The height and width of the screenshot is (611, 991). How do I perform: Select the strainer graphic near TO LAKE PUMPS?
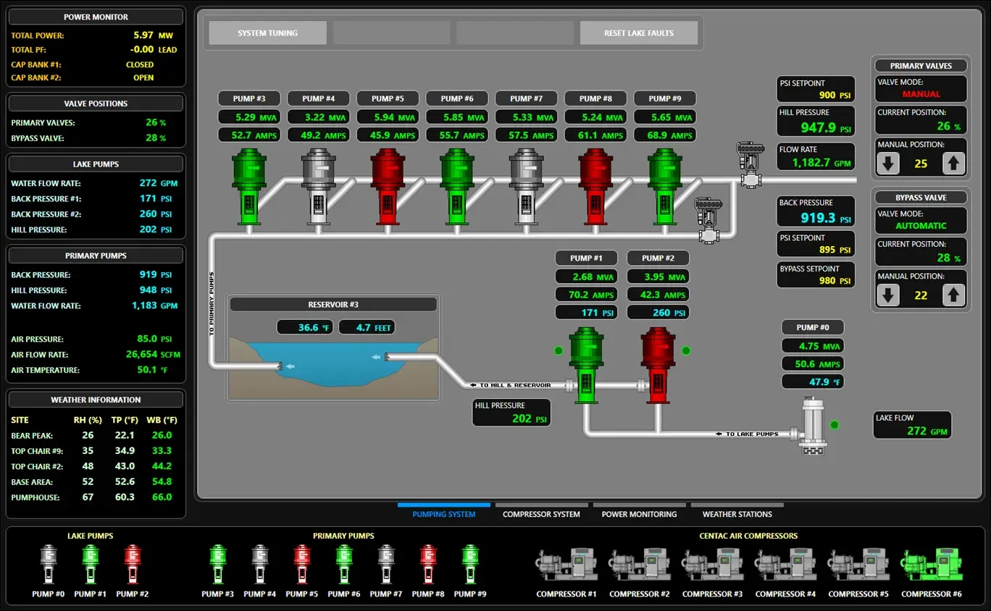pos(813,427)
